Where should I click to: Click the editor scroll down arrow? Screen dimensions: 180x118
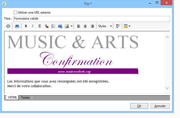(x=167, y=88)
